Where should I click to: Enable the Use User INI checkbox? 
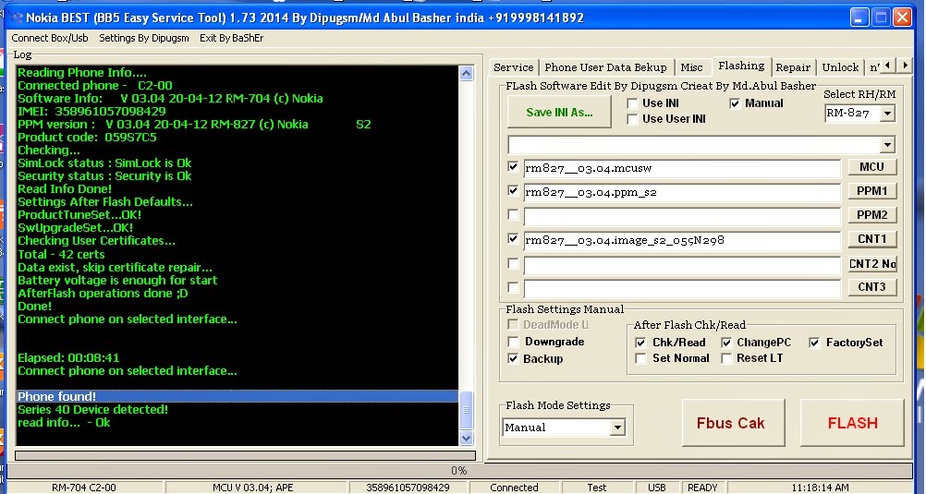(x=632, y=119)
